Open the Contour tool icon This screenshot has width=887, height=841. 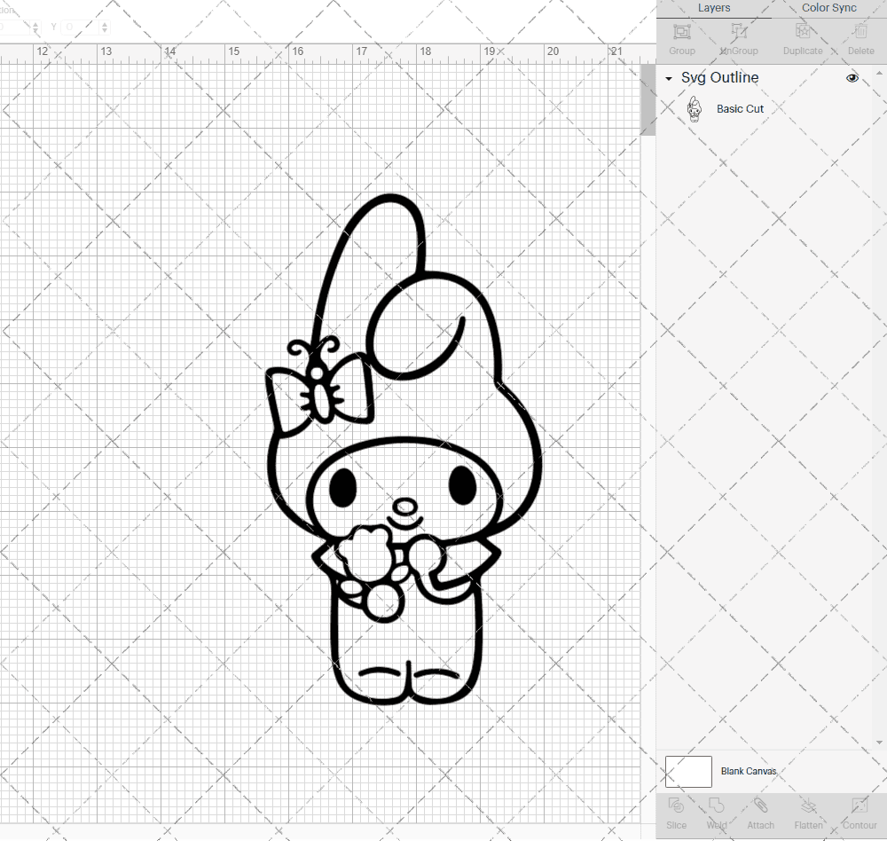pyautogui.click(x=857, y=807)
